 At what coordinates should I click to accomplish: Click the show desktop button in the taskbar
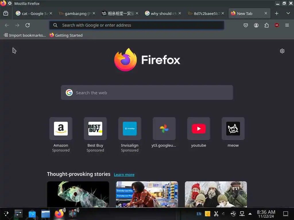point(286,214)
